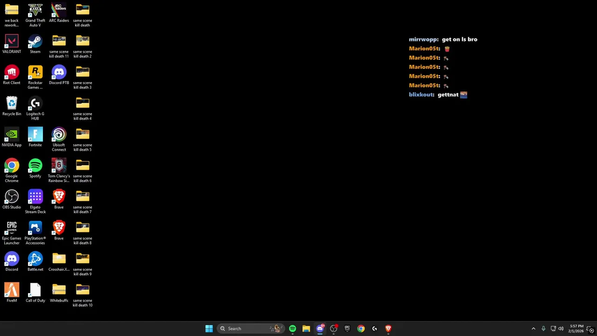This screenshot has width=597, height=336.
Task: Switch to Discord in the taskbar
Action: [320, 329]
